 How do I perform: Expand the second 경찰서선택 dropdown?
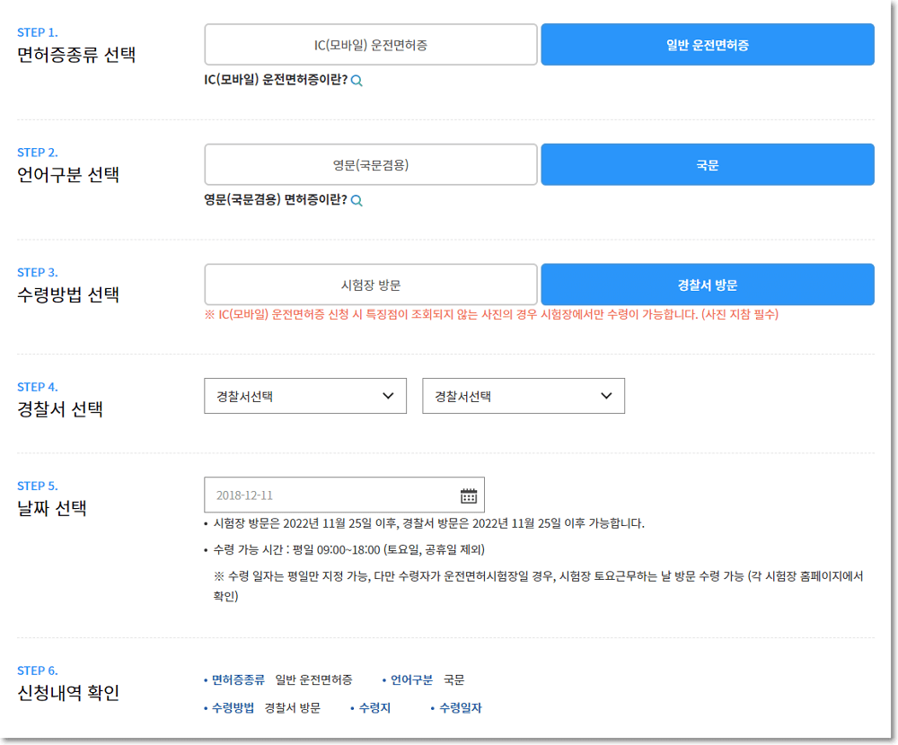(524, 396)
